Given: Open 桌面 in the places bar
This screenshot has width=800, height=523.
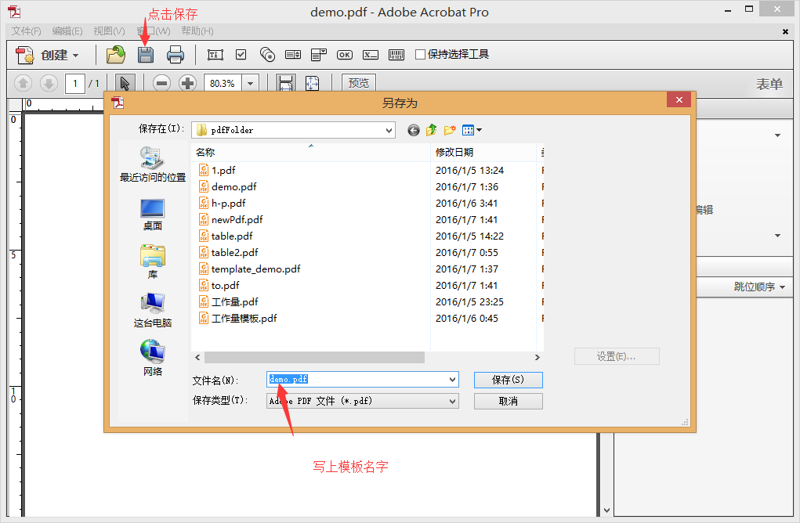Looking at the screenshot, I should coord(152,214).
